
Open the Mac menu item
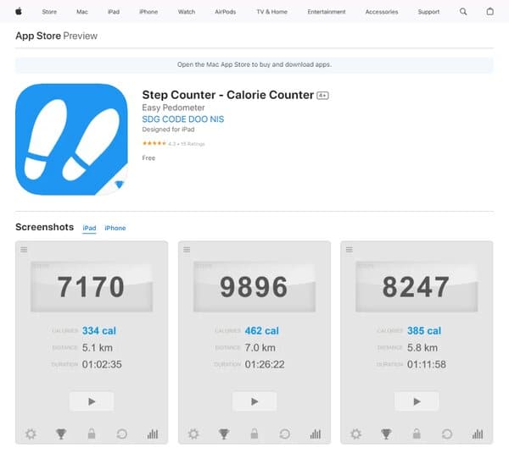click(x=82, y=12)
